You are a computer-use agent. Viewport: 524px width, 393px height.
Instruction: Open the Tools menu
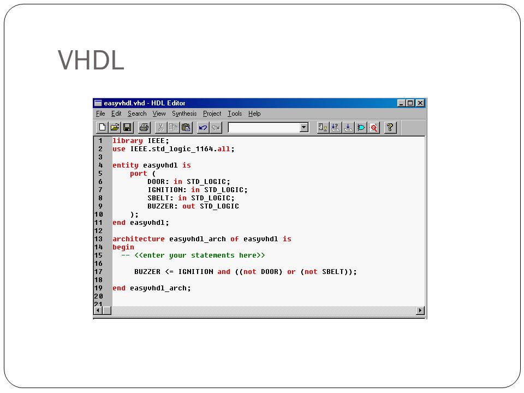[x=235, y=114]
